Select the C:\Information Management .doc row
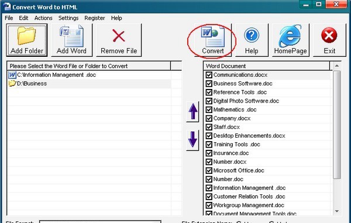This screenshot has height=223, width=351. (x=89, y=75)
